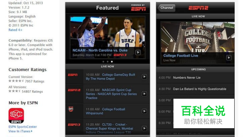Click the More by ESPN heading

pyautogui.click(x=23, y=103)
